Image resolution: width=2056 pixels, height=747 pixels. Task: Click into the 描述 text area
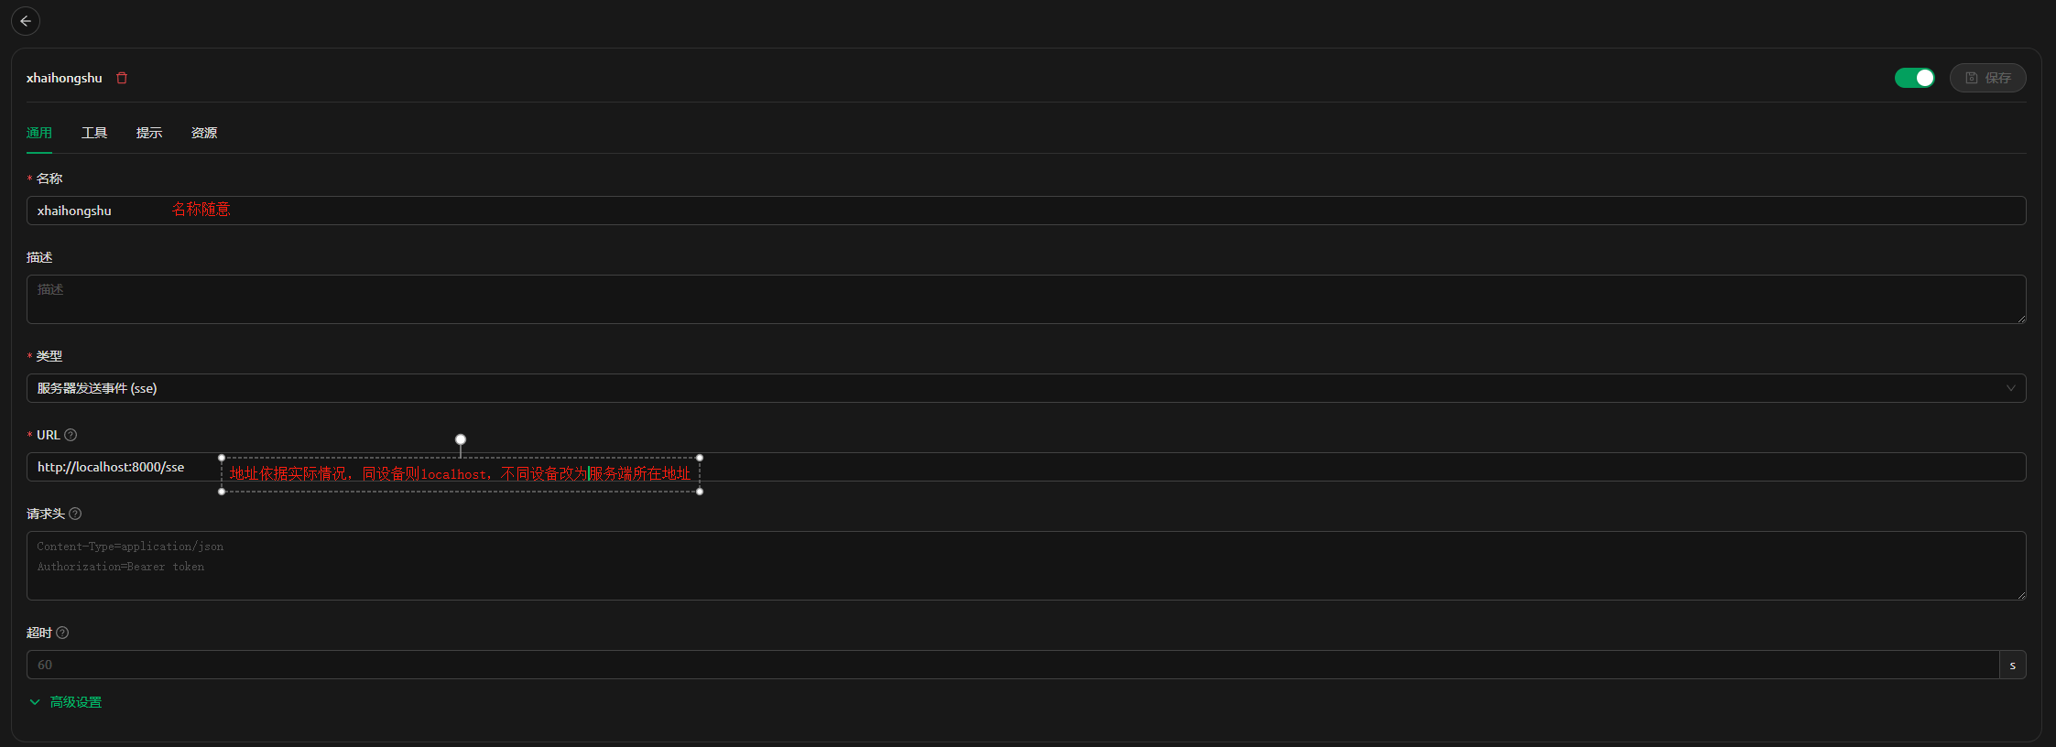coord(1007,299)
